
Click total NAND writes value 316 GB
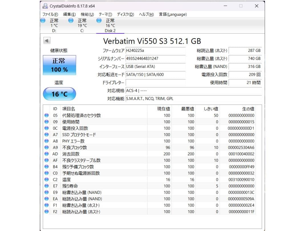245,66
